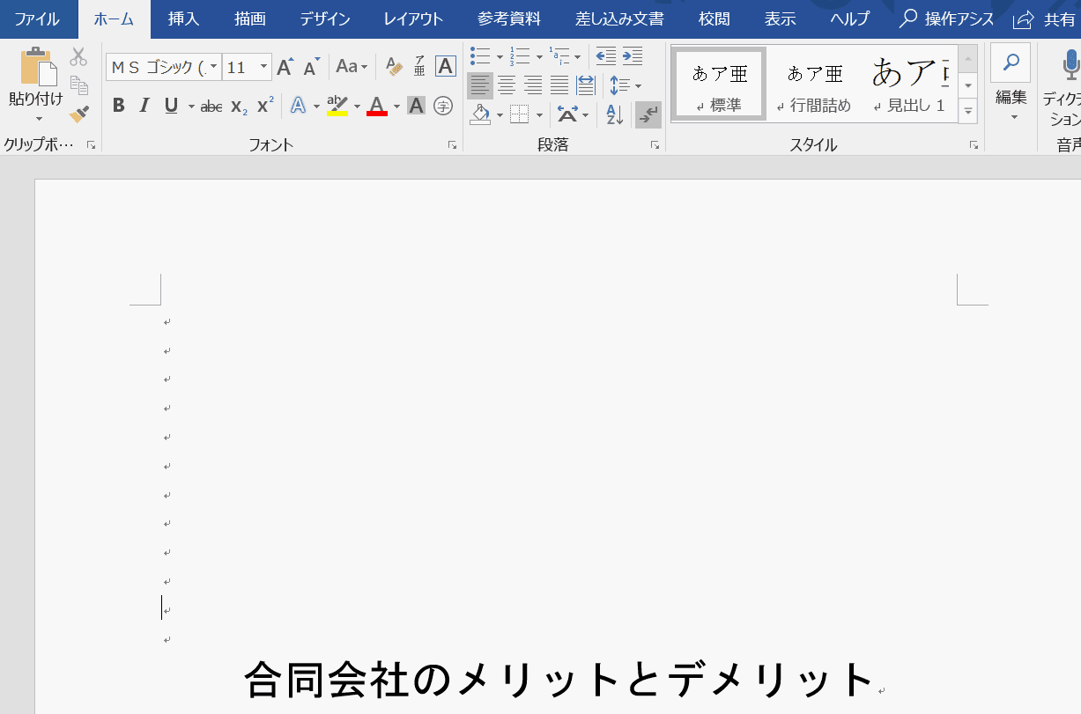Open the font size dropdown
Screen dimensions: 1081x714
(x=263, y=67)
